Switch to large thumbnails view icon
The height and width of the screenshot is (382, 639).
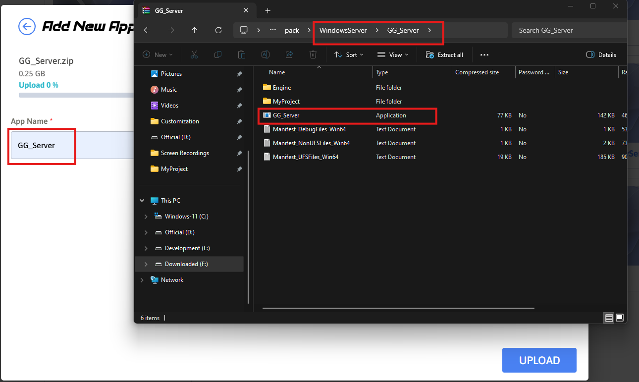click(x=620, y=318)
